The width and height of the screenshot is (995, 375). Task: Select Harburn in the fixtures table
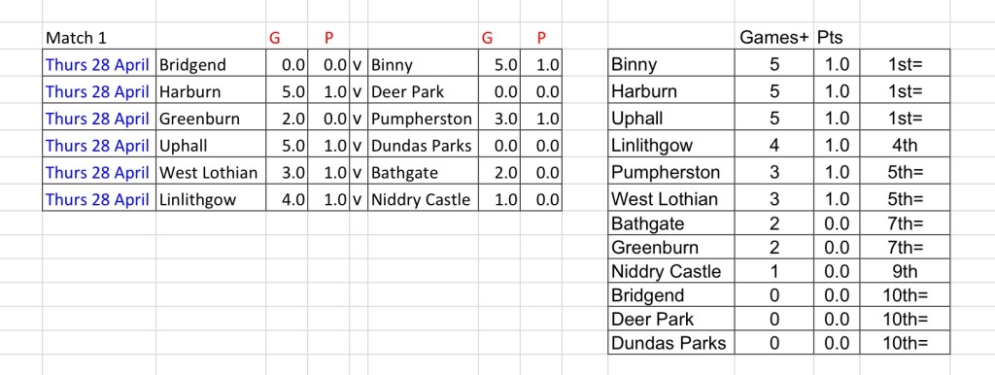point(211,91)
